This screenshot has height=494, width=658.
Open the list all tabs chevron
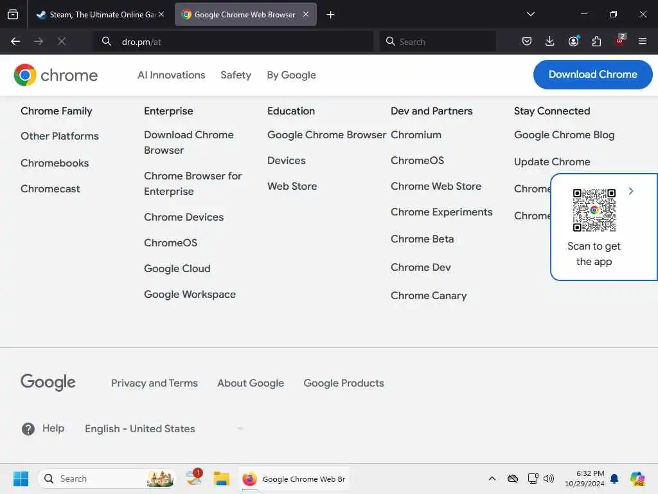coord(530,14)
